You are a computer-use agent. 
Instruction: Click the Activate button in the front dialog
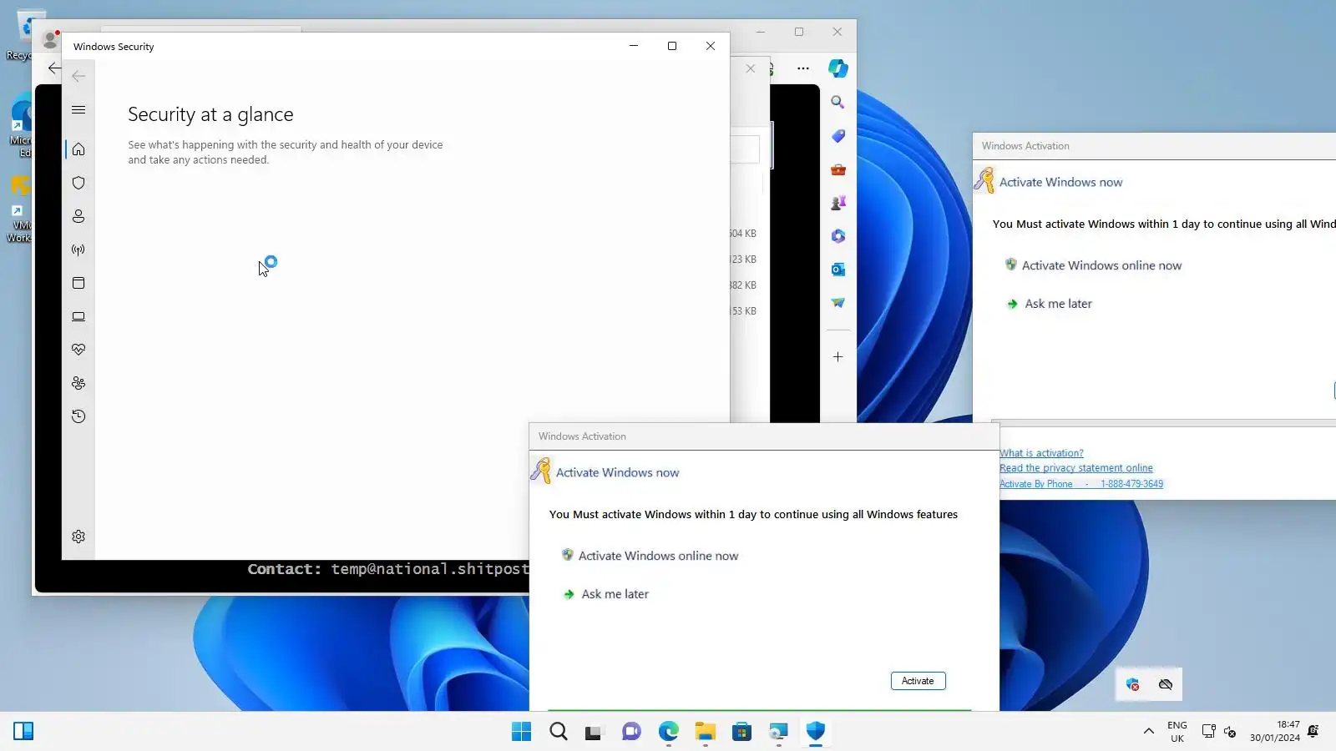pyautogui.click(x=918, y=681)
